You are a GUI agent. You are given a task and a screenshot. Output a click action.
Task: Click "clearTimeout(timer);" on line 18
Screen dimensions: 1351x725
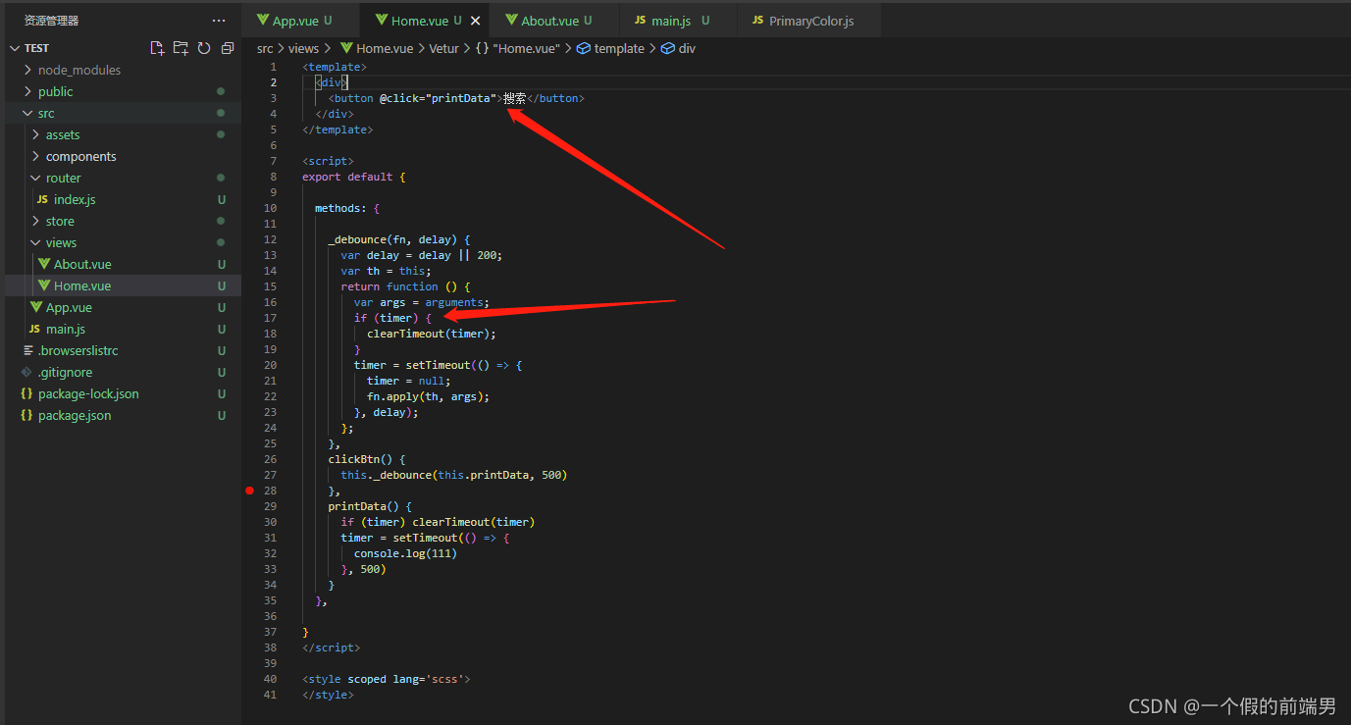tap(432, 334)
